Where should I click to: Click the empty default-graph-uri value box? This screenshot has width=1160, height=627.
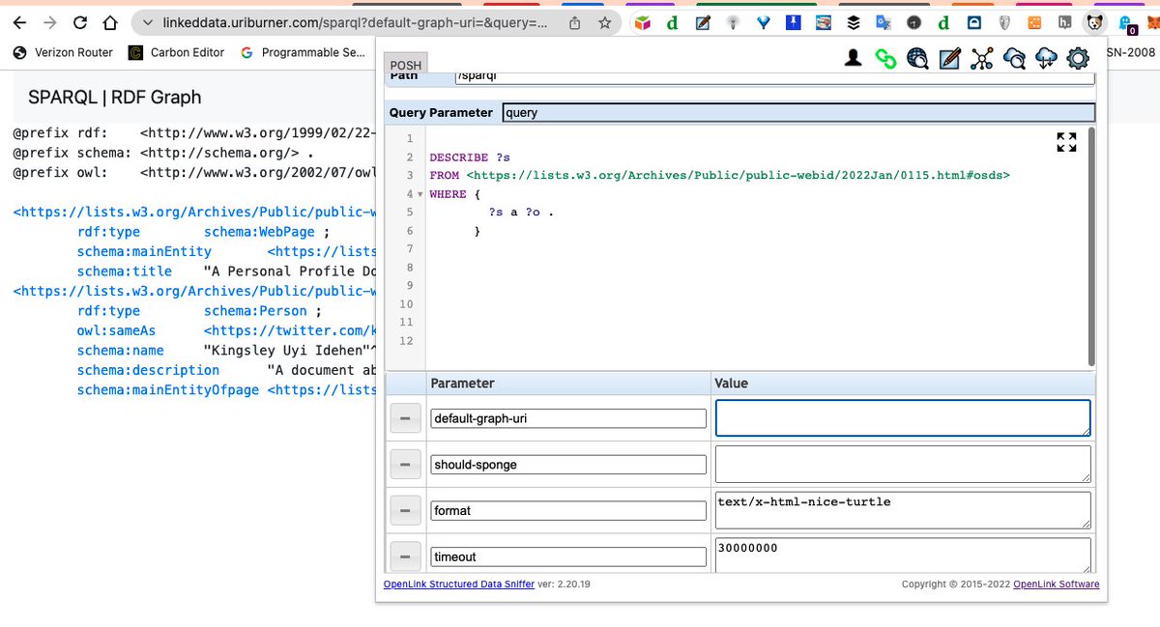tap(903, 418)
